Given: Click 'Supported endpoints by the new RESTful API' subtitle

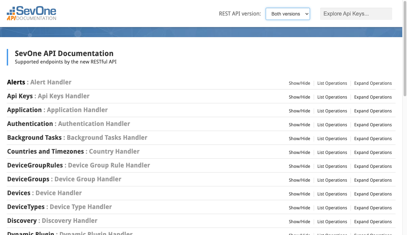Looking at the screenshot, I should (66, 62).
